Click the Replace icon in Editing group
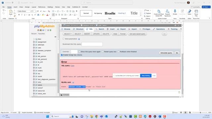The image size is (212, 119). coord(147,13)
